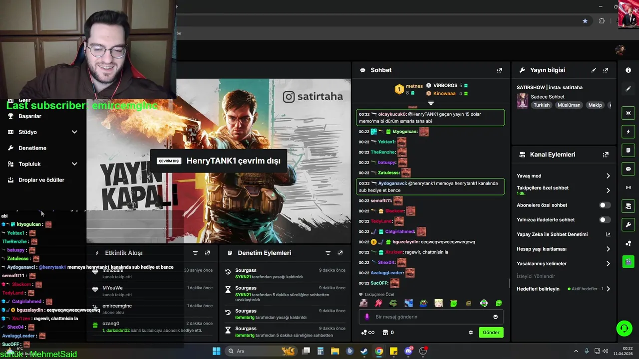Expand Takipçilere özel sohbet settings
Screen dimensions: 639x359
[x=608, y=190]
